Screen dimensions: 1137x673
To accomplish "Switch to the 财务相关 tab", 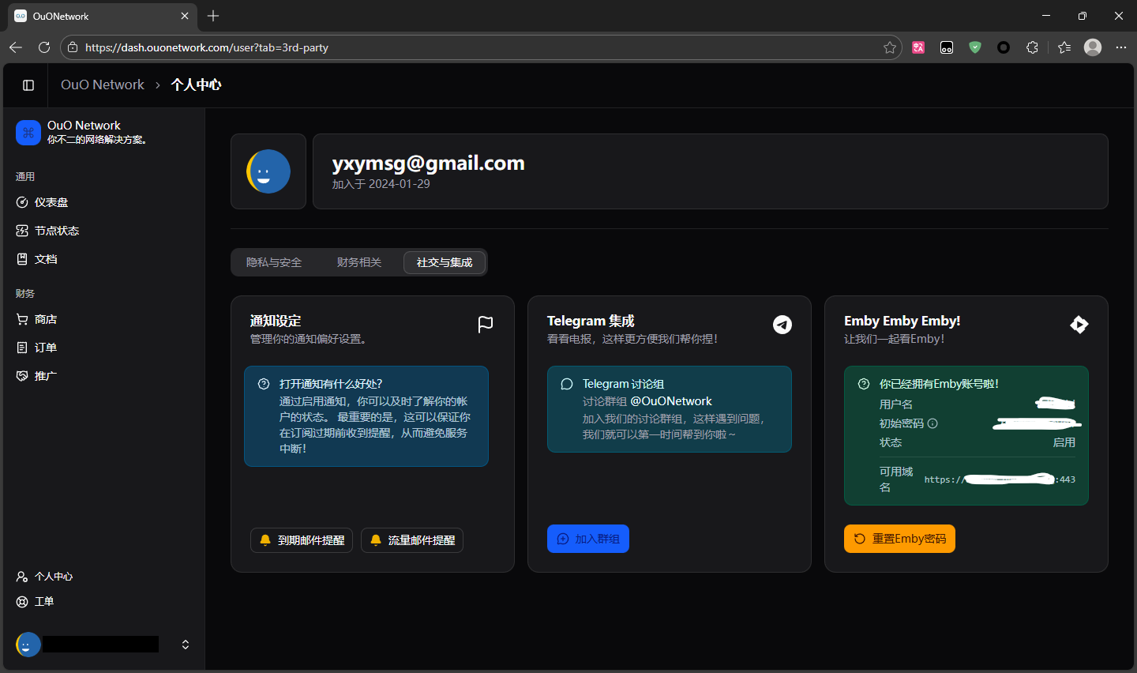I will pyautogui.click(x=359, y=262).
